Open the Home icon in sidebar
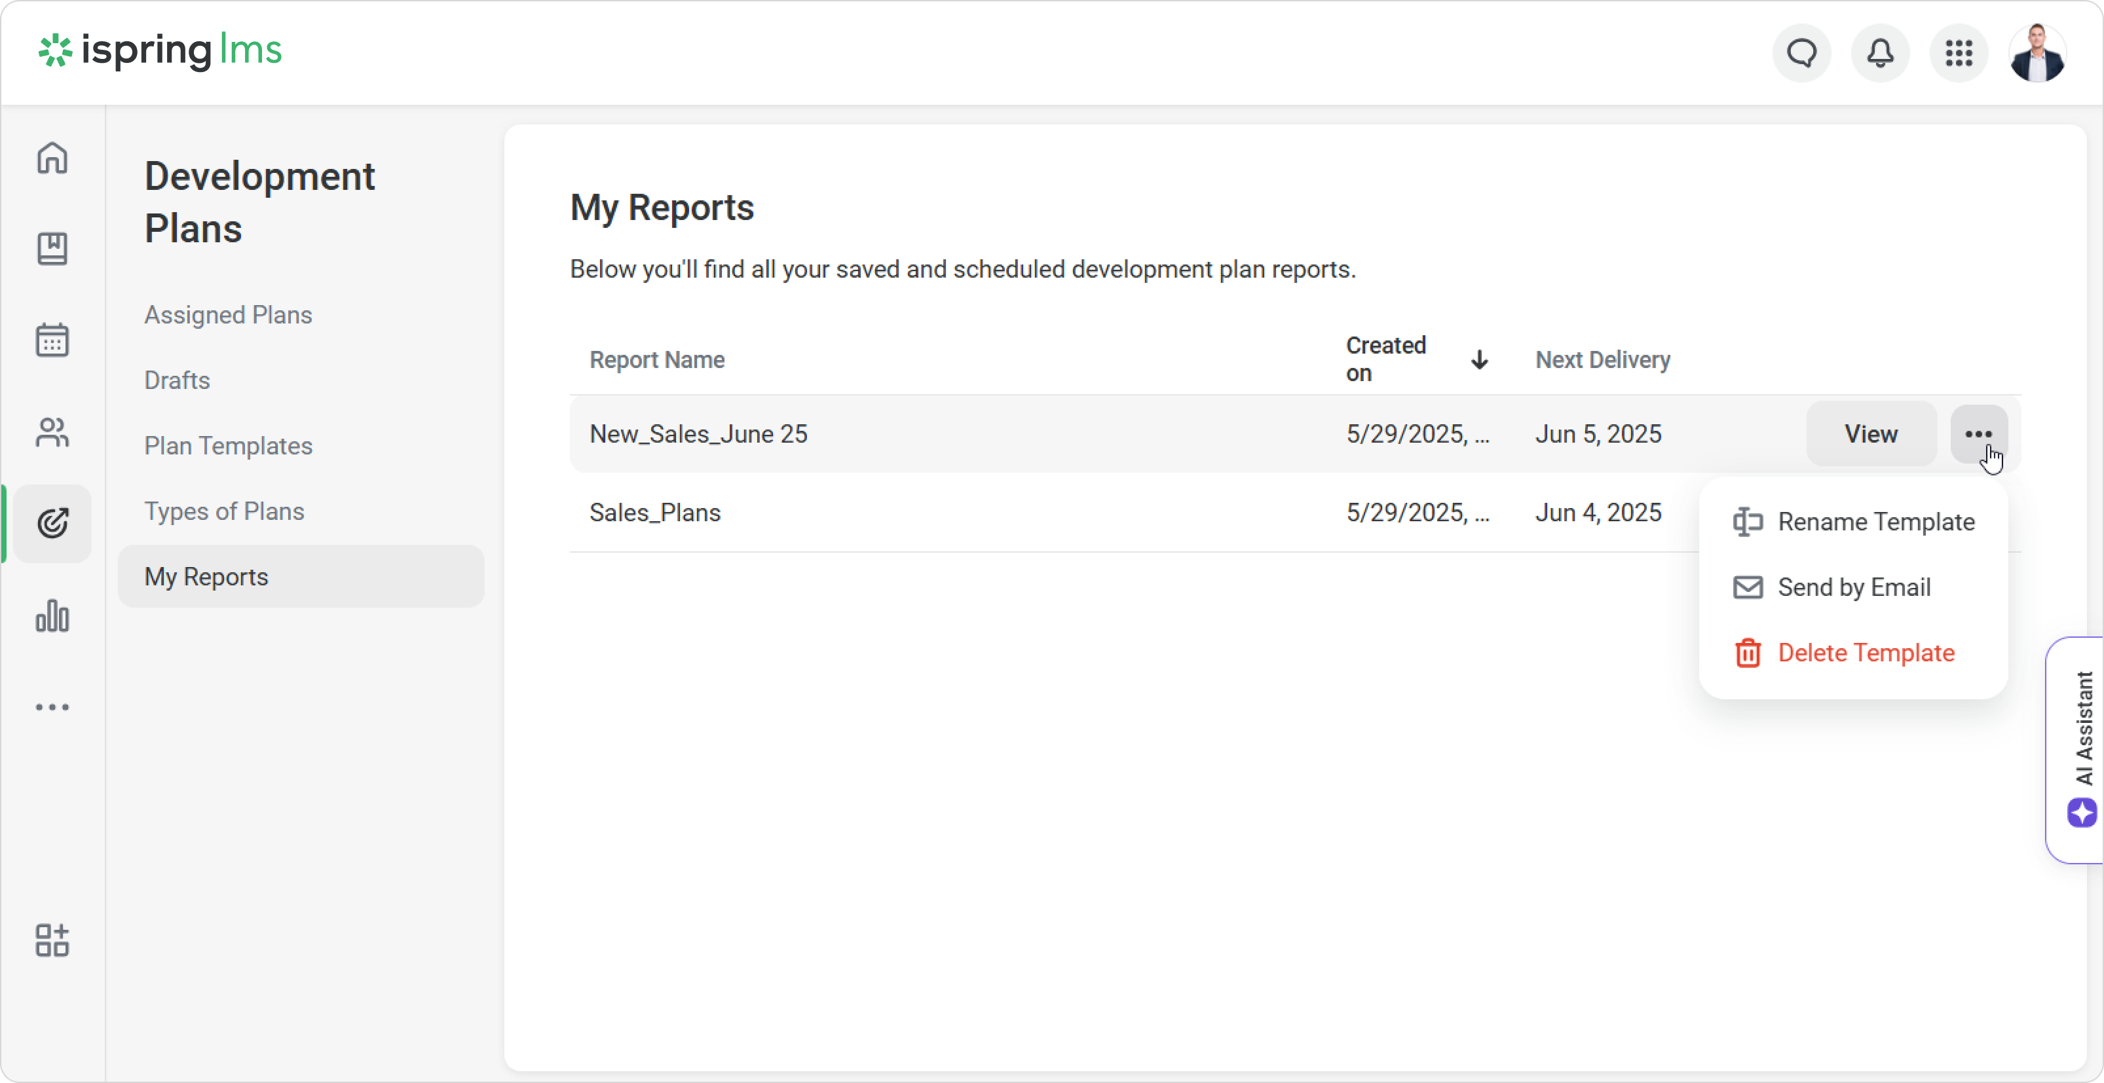 [x=52, y=158]
